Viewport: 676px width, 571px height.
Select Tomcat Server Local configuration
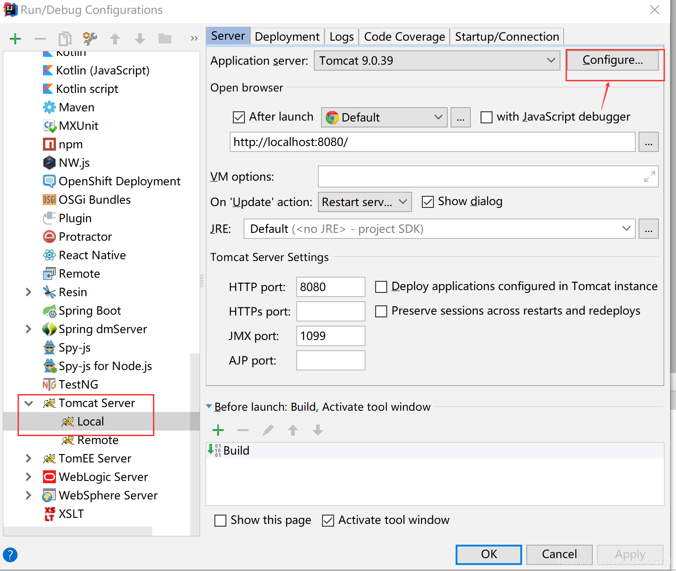tap(82, 421)
